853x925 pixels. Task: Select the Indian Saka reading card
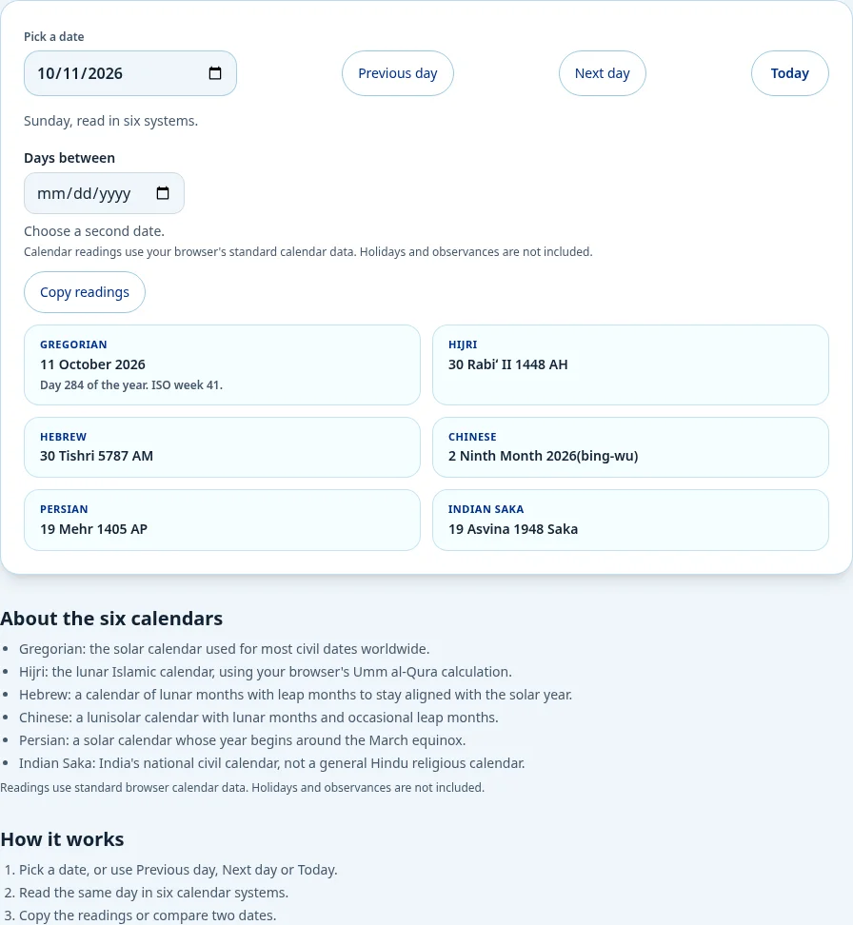coord(630,520)
